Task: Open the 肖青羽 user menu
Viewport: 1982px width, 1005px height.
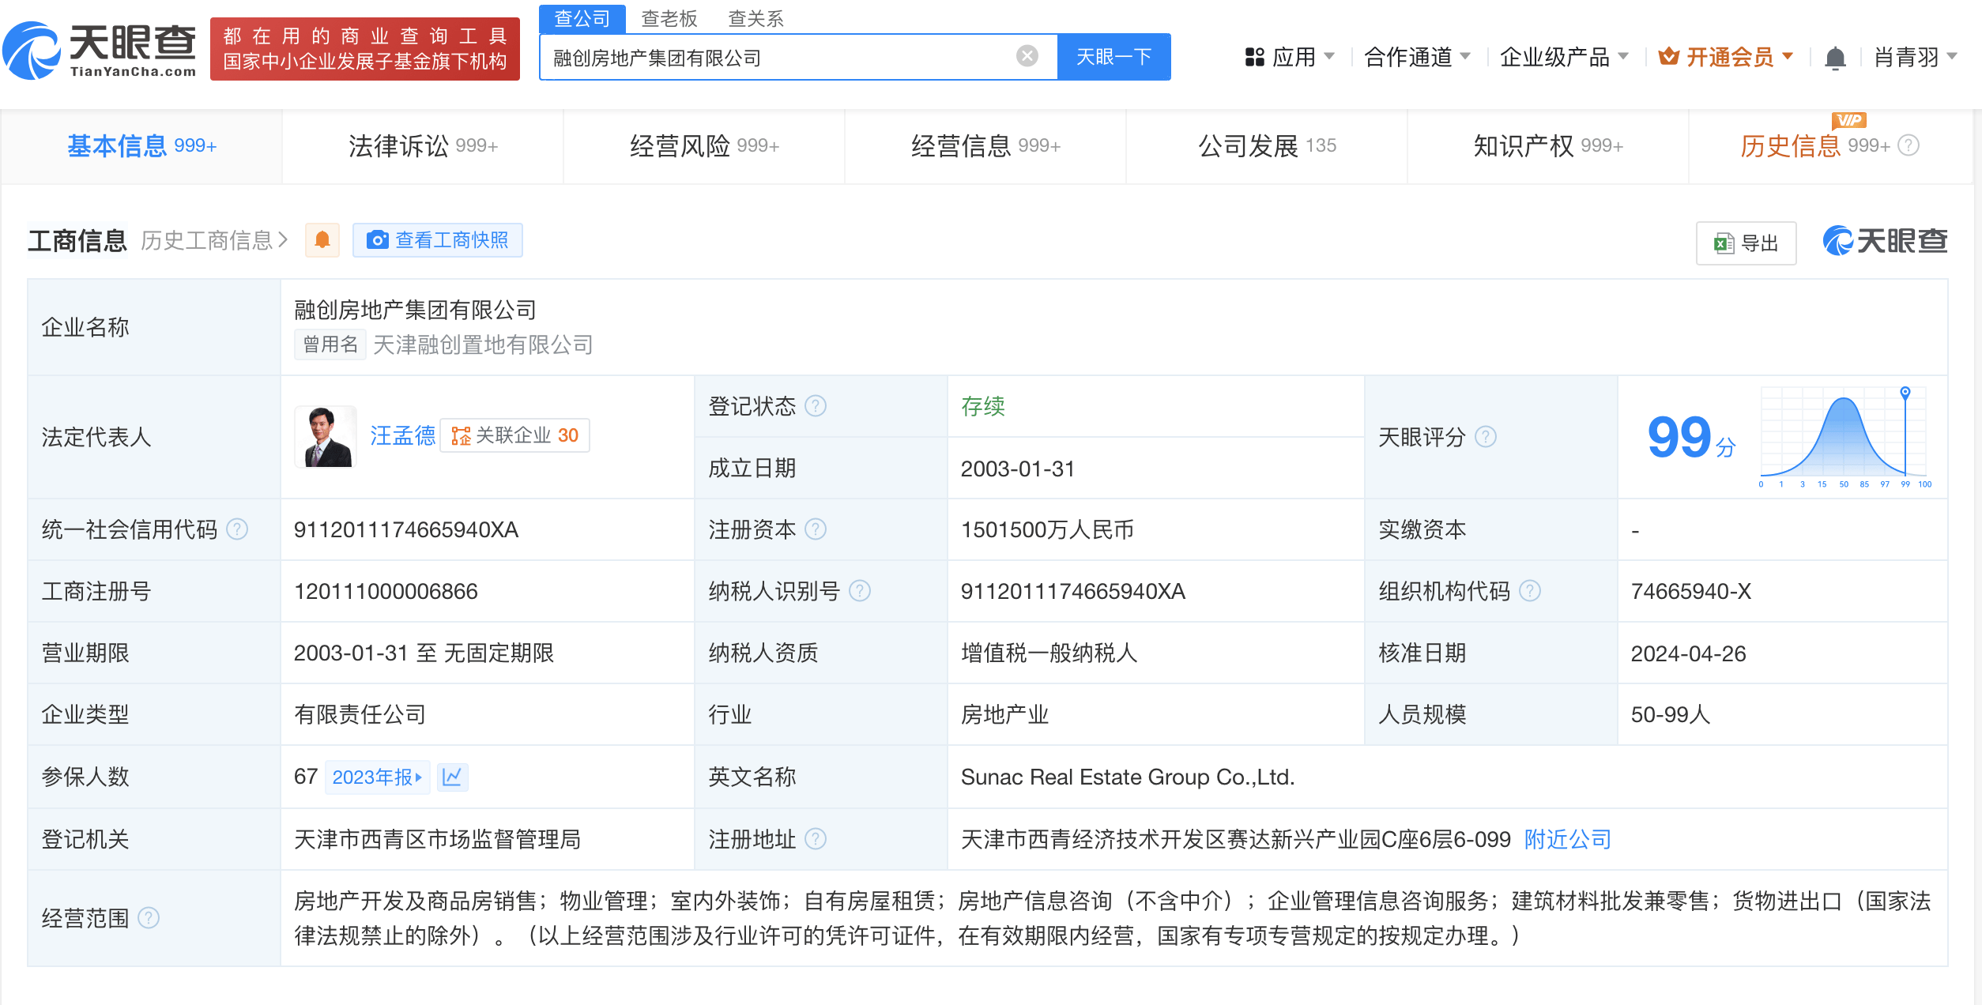Action: [1916, 58]
